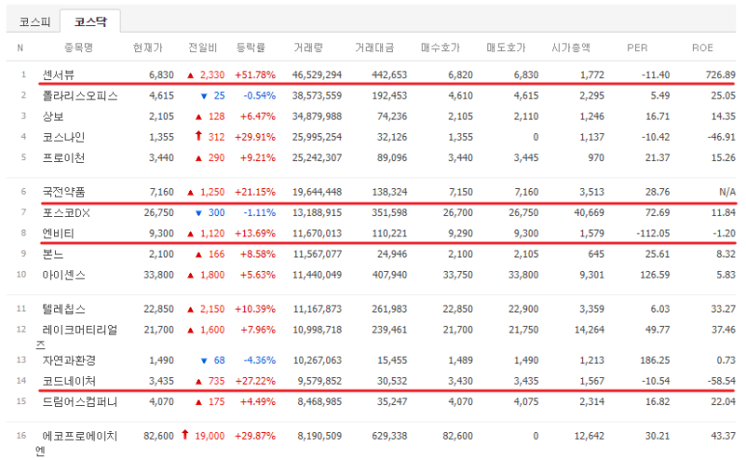746x460 pixels.
Task: Click the red up triangle for 센서뷰
Action: tap(190, 75)
